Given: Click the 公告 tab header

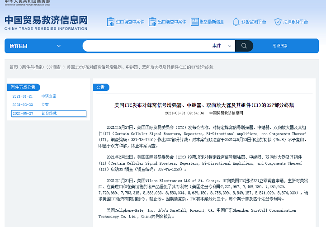Looking at the screenshot, I should (101, 87).
